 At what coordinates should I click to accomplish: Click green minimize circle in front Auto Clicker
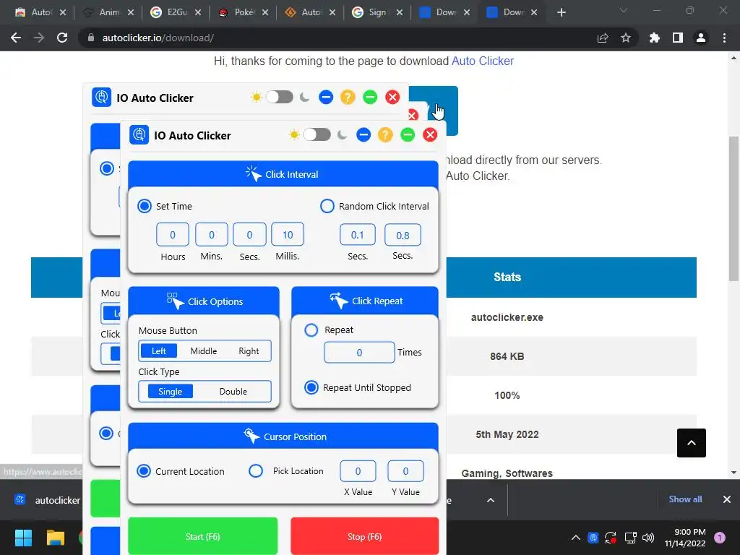pos(408,135)
